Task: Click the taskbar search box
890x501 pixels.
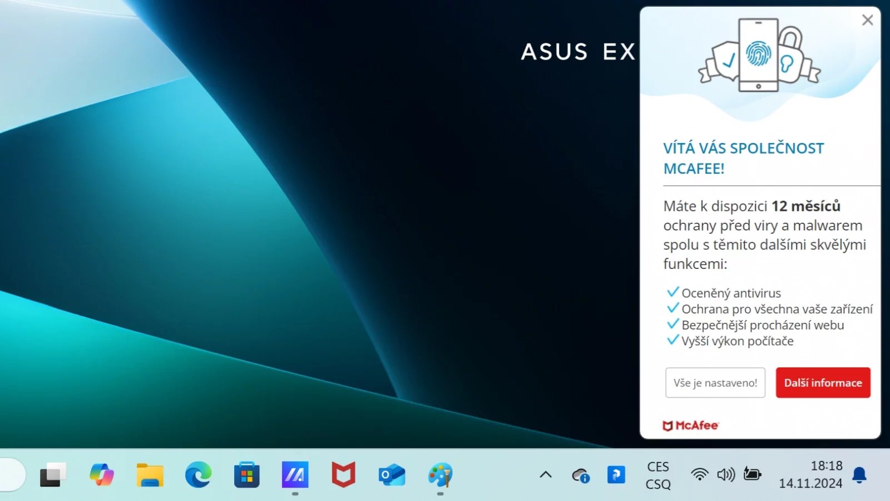Action: point(11,475)
